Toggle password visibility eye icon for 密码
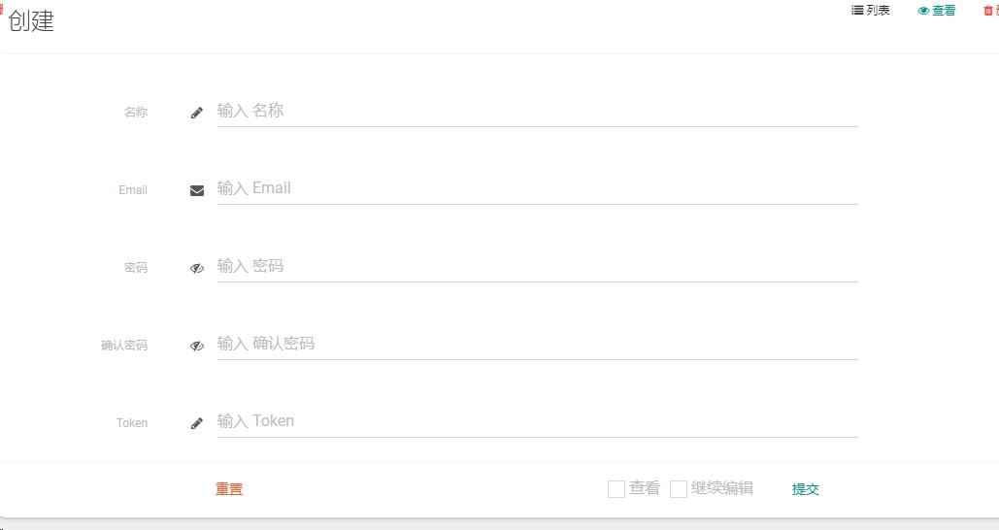The height and width of the screenshot is (530, 999). (197, 268)
